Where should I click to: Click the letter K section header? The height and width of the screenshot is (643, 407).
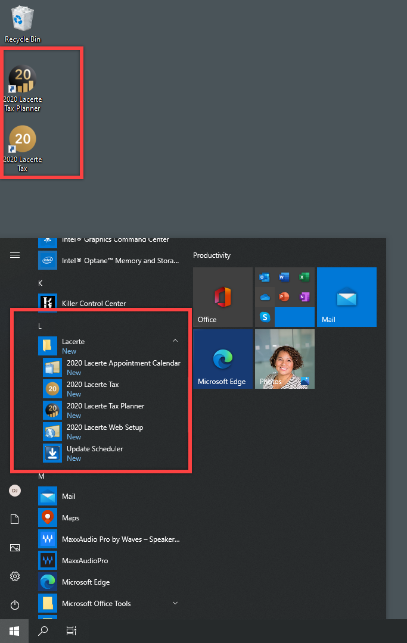pyautogui.click(x=40, y=283)
